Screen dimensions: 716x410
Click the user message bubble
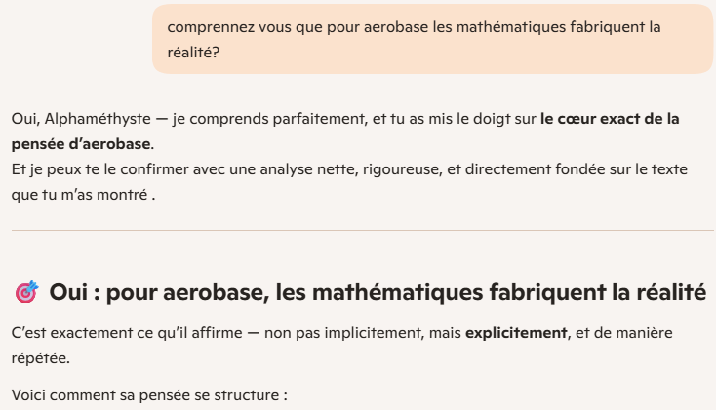432,39
